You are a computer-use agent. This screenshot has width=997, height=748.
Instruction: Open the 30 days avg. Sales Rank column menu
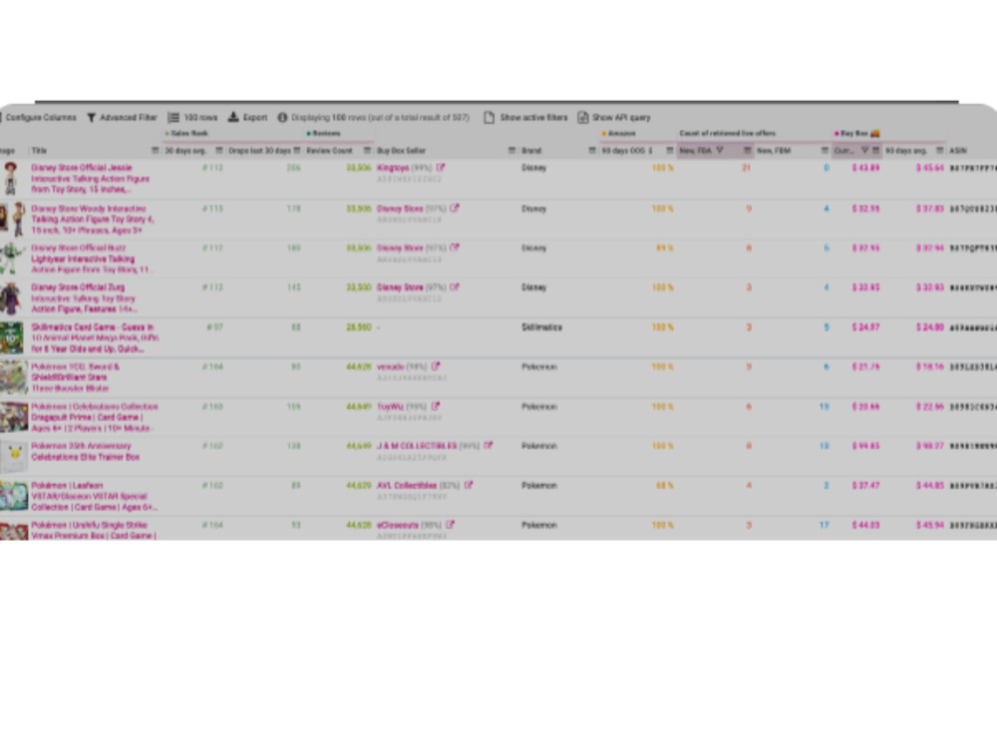point(219,151)
